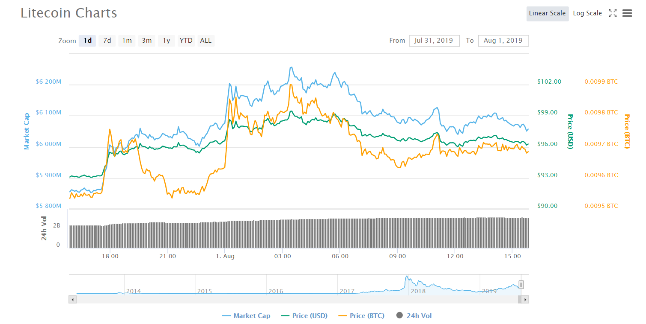Click the 2B volume axis label
This screenshot has width=646, height=324.
pos(57,225)
